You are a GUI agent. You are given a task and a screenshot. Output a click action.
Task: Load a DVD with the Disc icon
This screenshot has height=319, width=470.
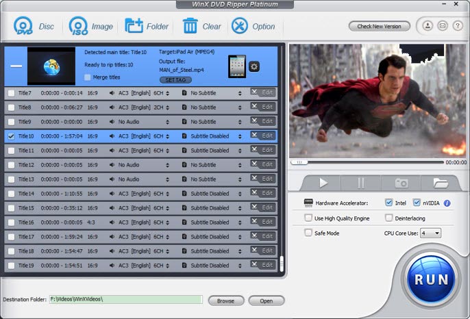tap(23, 26)
